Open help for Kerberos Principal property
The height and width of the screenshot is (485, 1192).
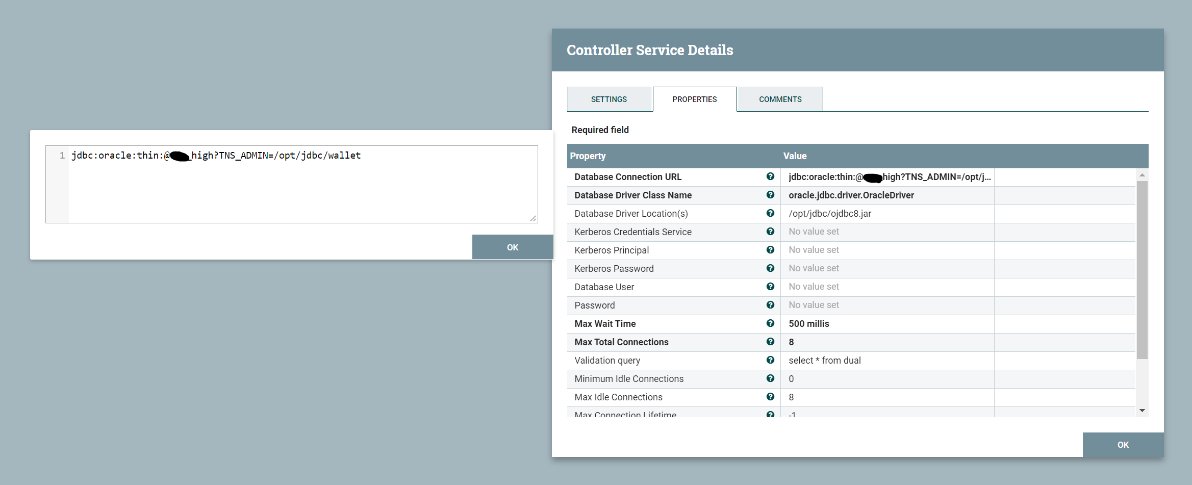[x=770, y=250]
